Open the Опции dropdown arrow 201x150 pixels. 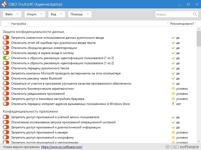[41, 14]
